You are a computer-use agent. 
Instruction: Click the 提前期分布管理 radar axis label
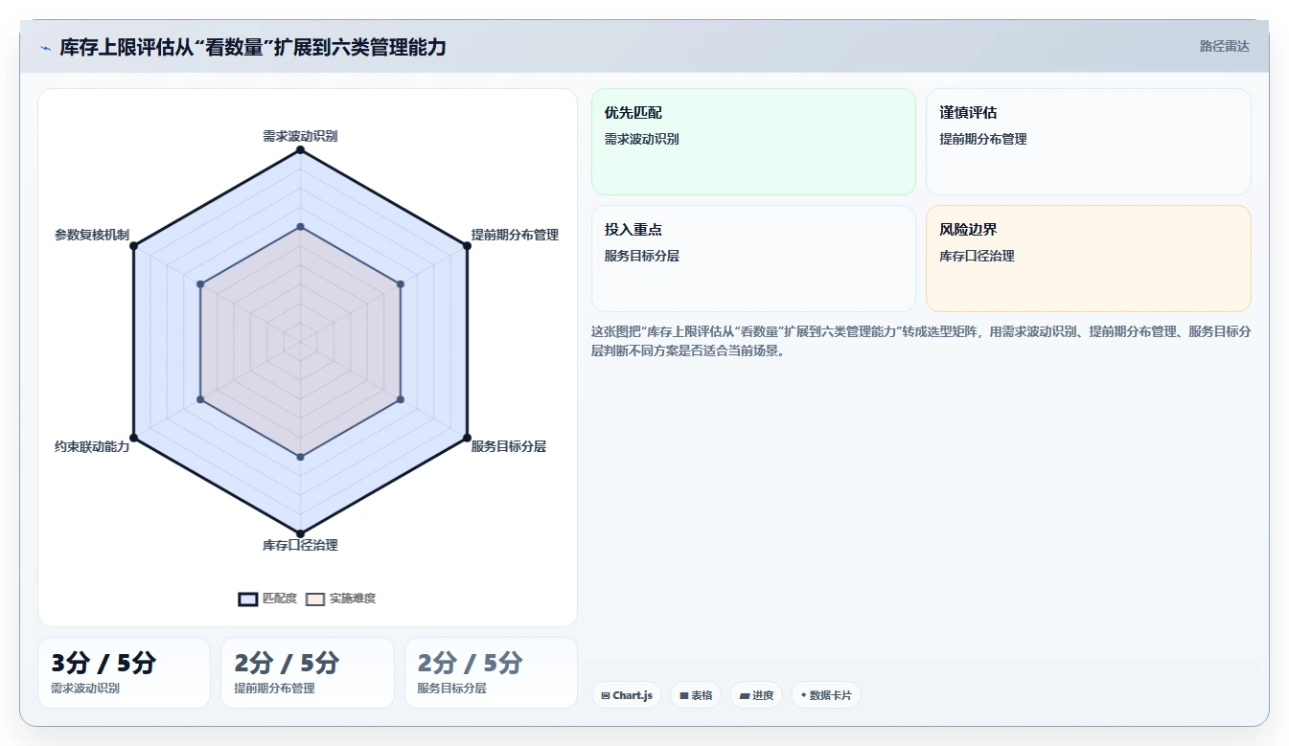pyautogui.click(x=515, y=235)
